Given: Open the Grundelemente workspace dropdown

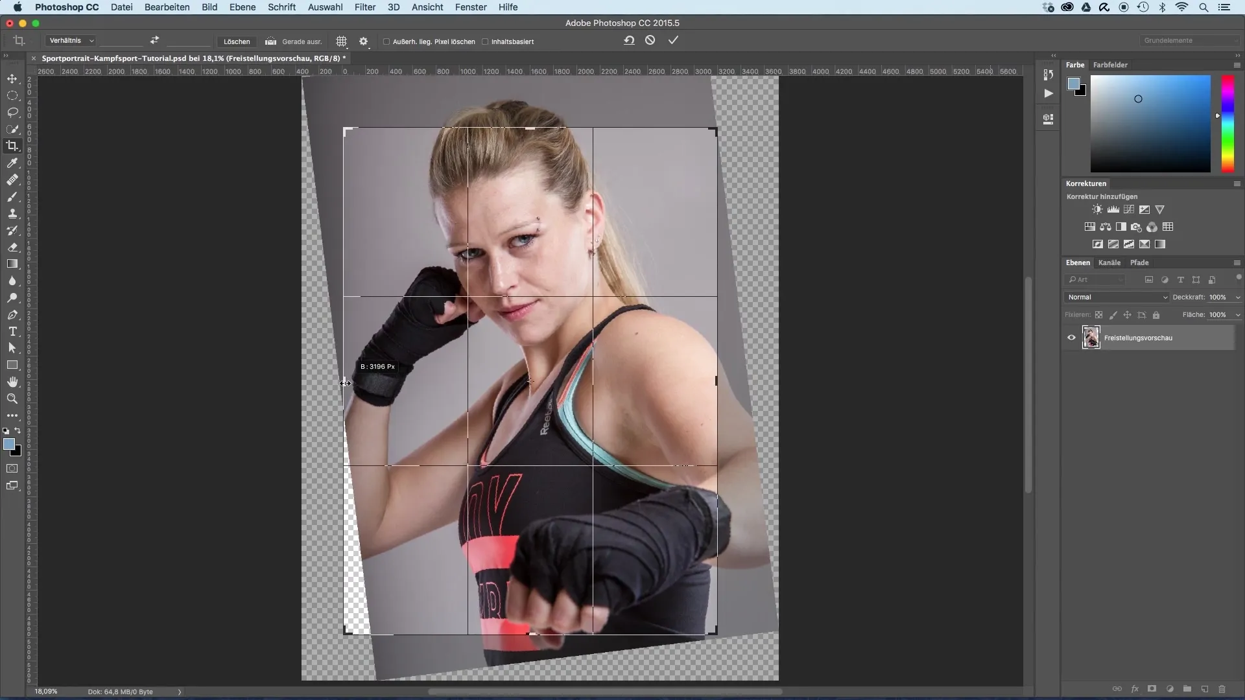Looking at the screenshot, I should point(1190,40).
